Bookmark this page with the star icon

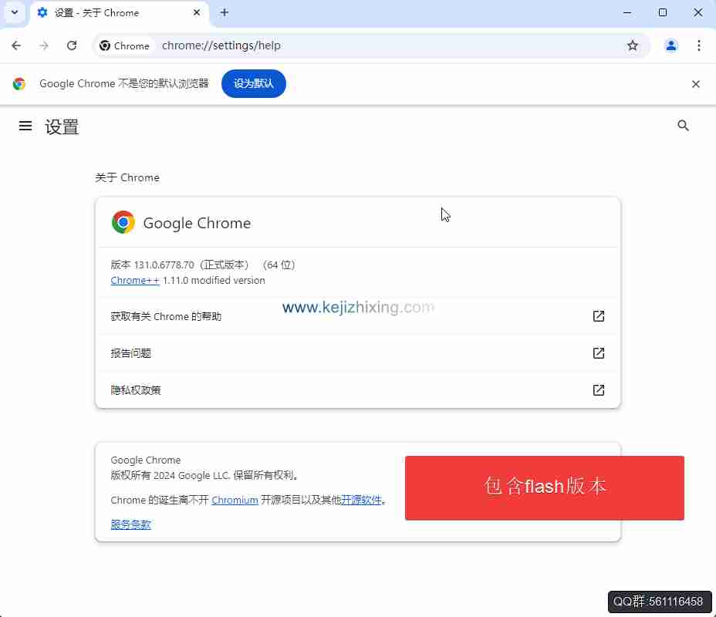[x=633, y=46]
